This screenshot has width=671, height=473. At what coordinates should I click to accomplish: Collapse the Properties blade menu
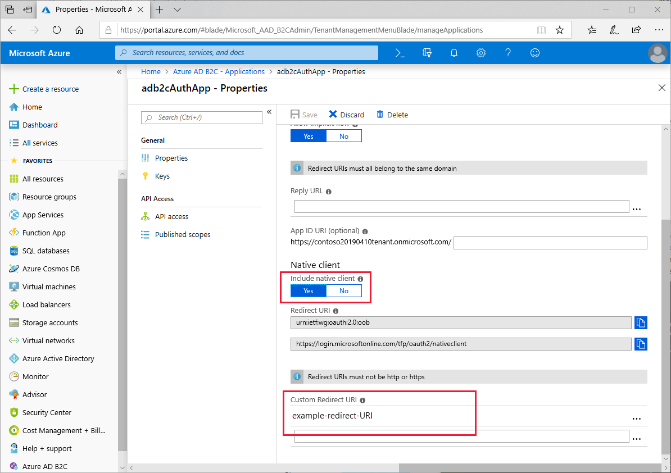[269, 112]
